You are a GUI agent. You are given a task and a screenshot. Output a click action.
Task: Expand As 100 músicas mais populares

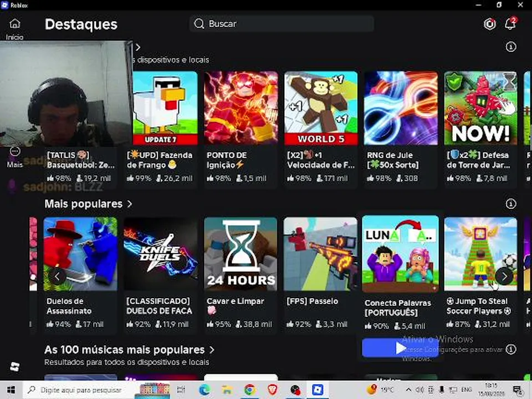(212, 350)
